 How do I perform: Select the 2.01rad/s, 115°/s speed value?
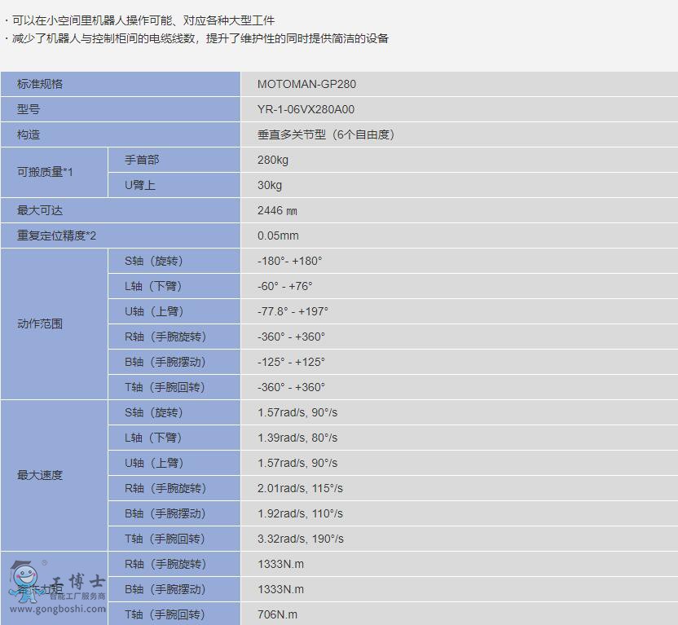click(x=300, y=488)
